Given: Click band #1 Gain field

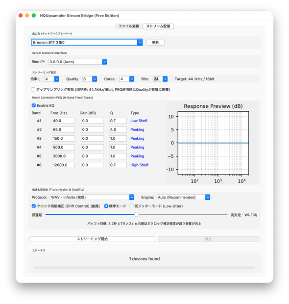Looking at the screenshot, I should (x=93, y=121).
